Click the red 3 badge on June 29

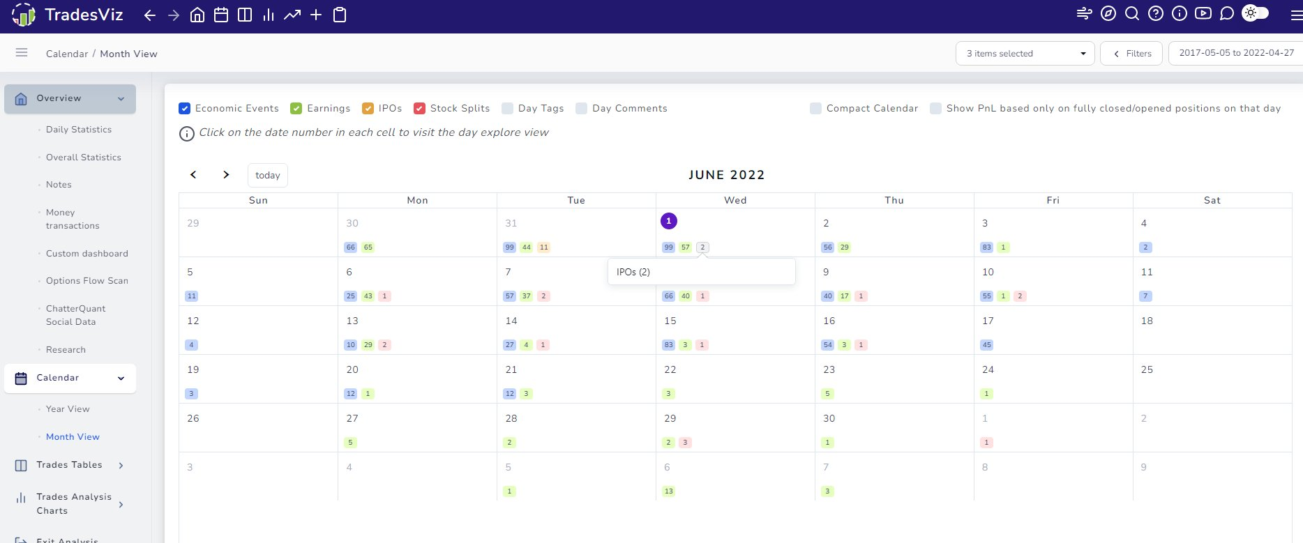685,443
